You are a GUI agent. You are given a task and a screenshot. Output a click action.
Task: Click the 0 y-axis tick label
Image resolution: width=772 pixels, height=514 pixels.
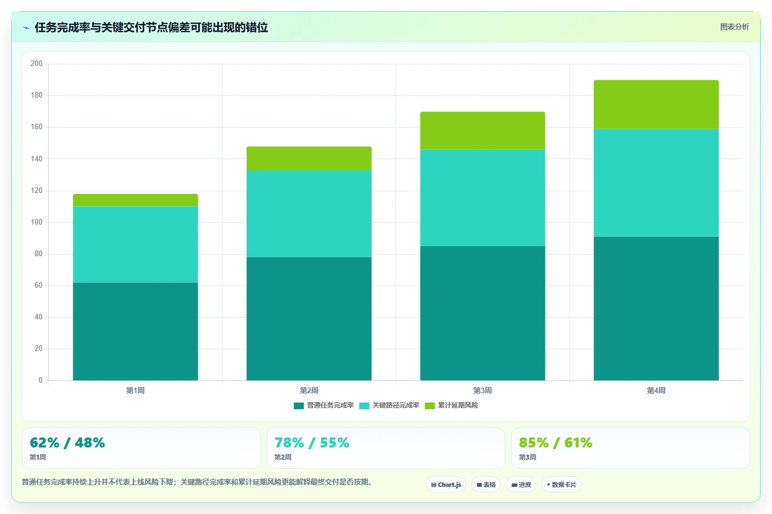(x=41, y=380)
